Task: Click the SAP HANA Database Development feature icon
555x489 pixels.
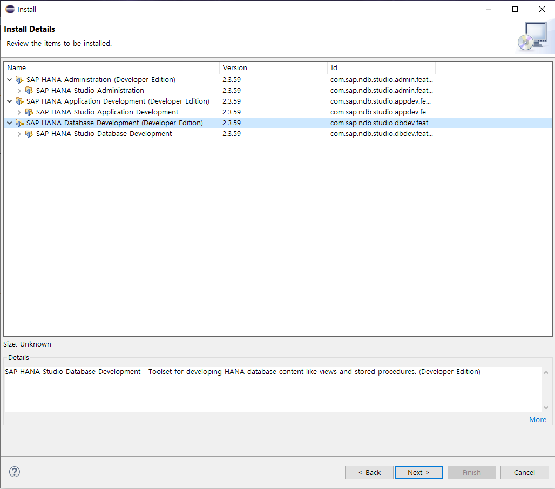Action: pyautogui.click(x=20, y=123)
